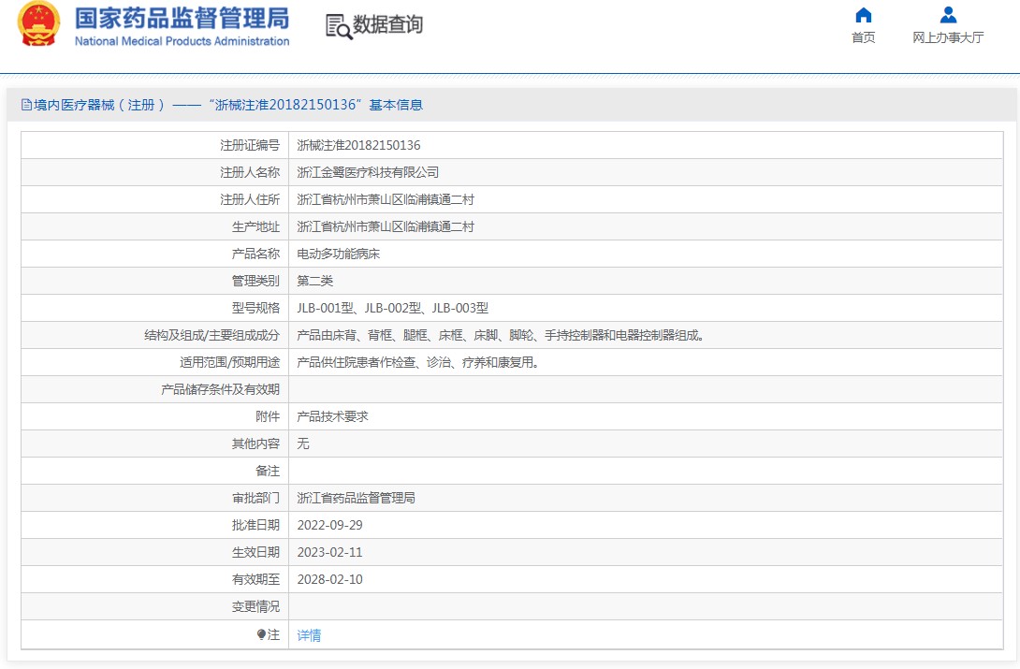Click the 结构及组成/主要组成成分 row label
This screenshot has width=1020, height=669.
(x=212, y=336)
